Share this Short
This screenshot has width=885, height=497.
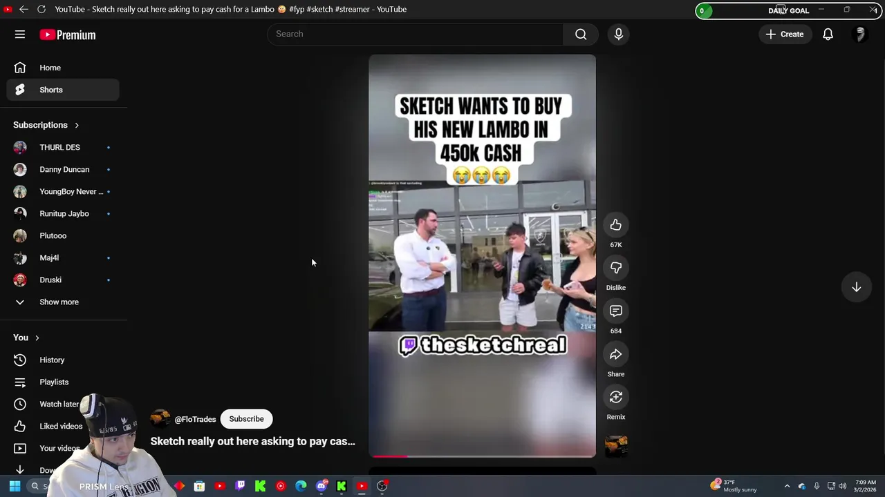pos(616,355)
